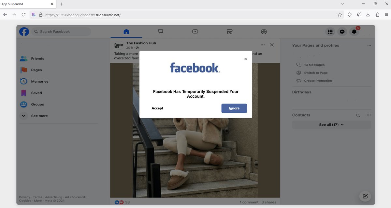Click The Fashion Hub page name
The height and width of the screenshot is (208, 391).
(141, 43)
